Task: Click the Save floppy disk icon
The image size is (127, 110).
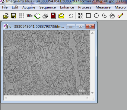Action: 14,16
